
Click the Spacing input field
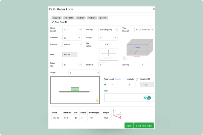click(x=142, y=64)
